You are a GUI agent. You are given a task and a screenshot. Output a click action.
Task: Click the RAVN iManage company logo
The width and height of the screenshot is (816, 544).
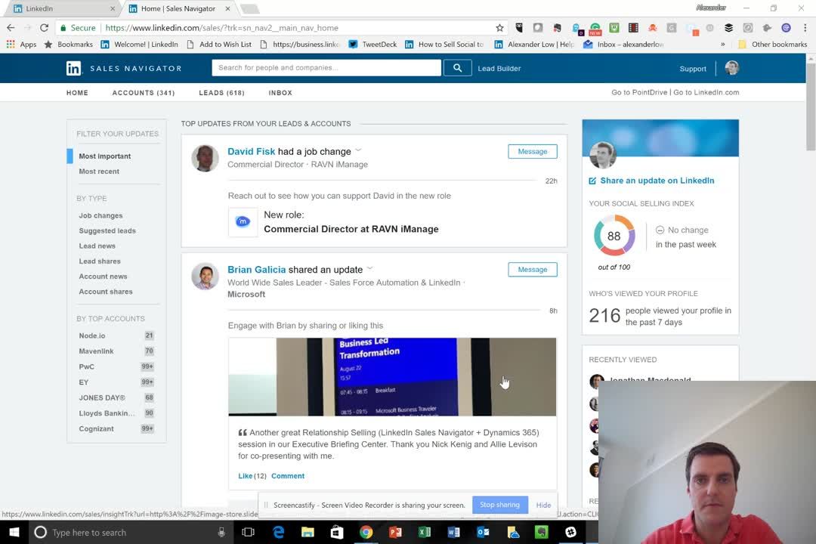pos(243,222)
